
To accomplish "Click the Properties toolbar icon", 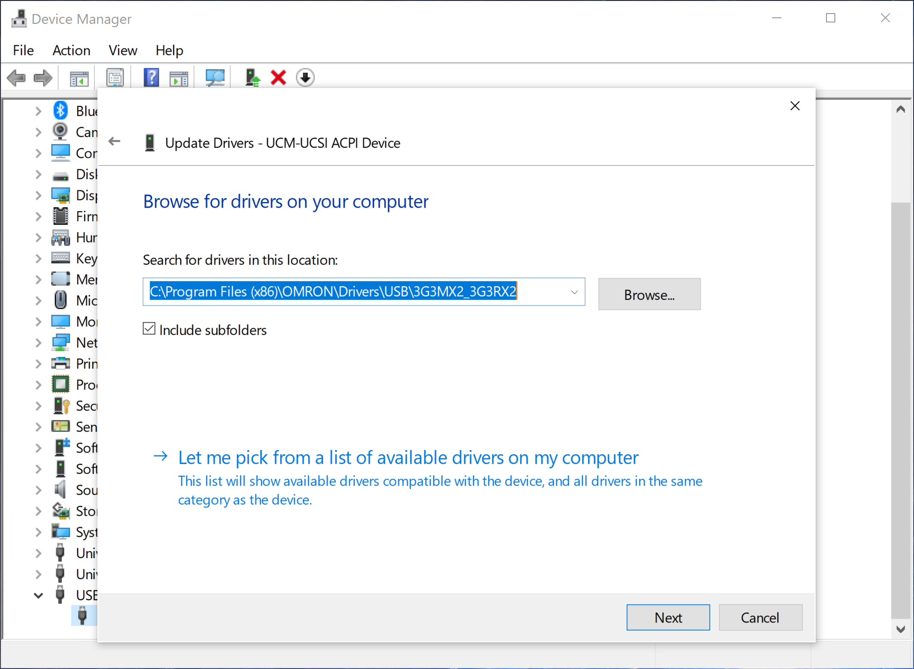I will [115, 78].
